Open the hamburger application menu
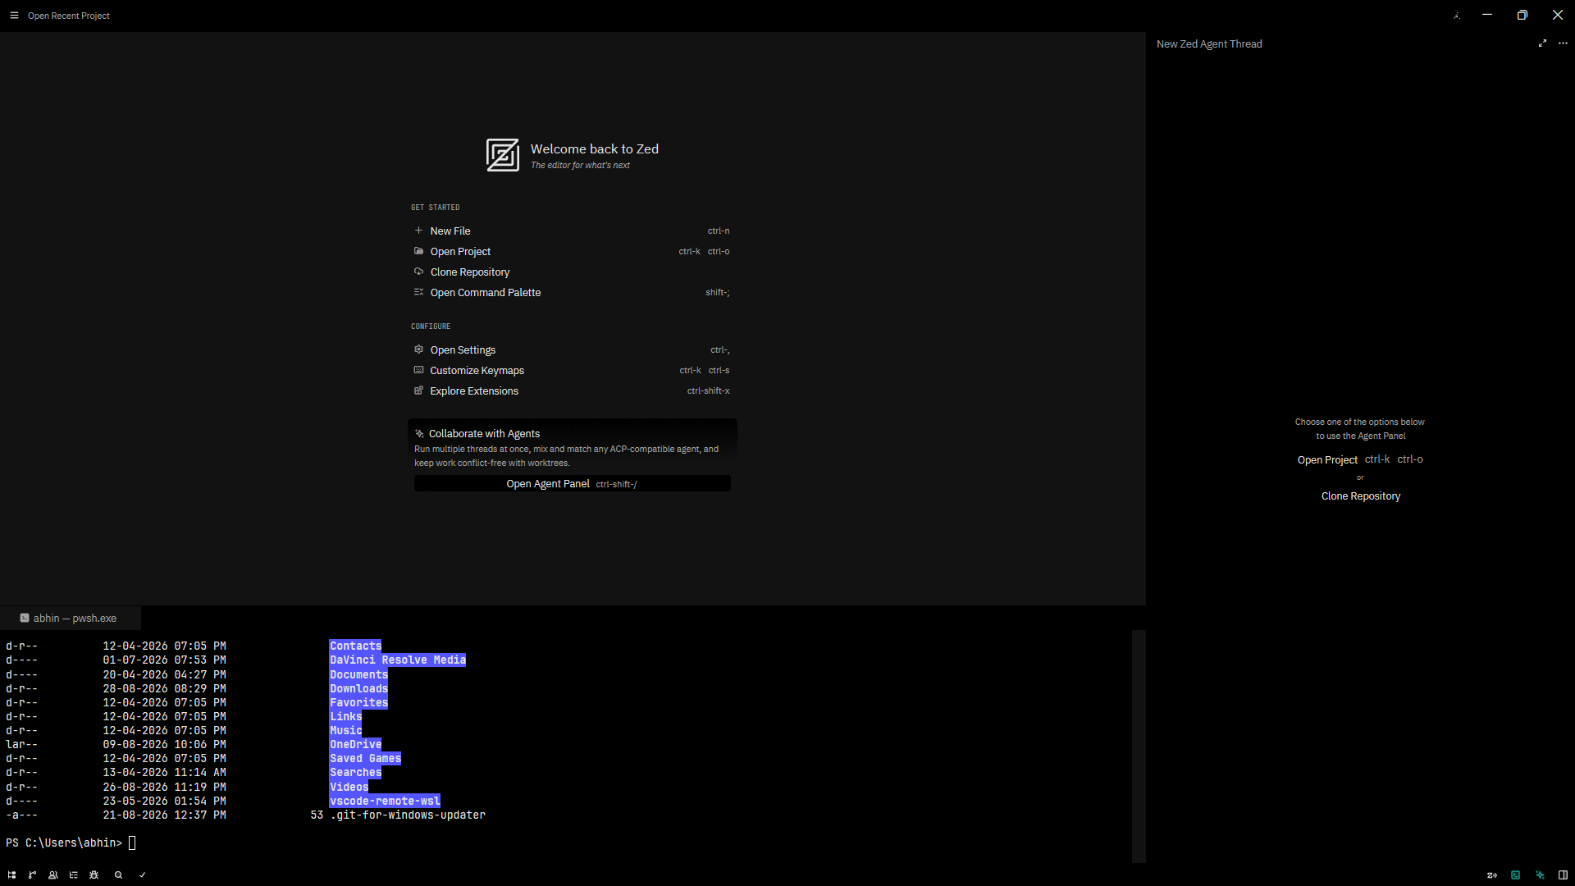1575x886 pixels. (x=14, y=16)
